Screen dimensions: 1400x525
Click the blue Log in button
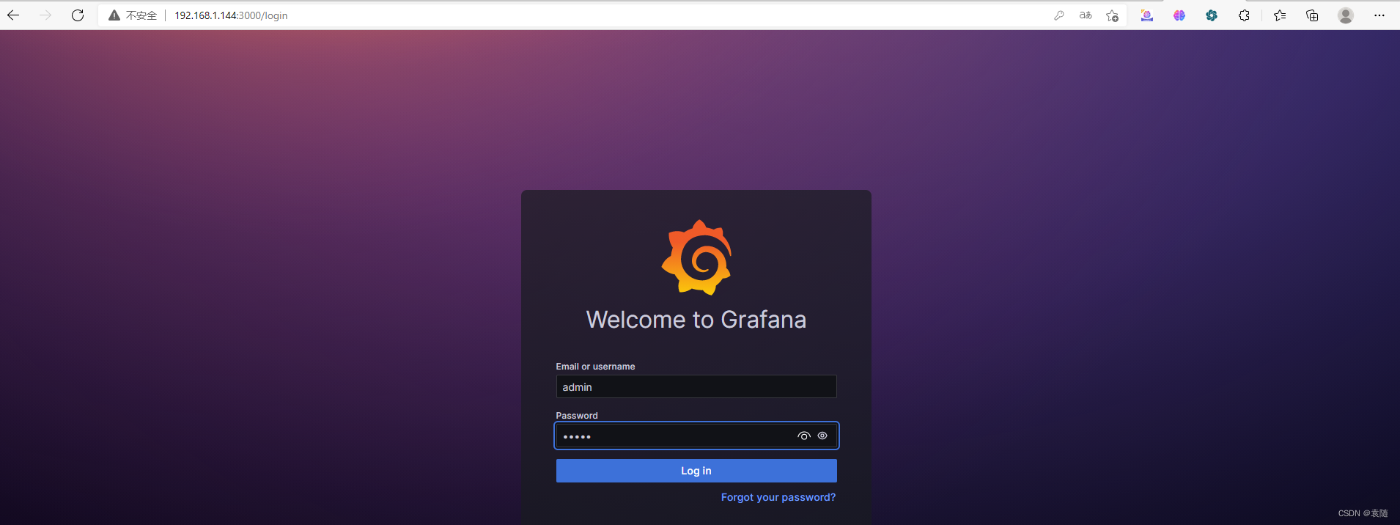(x=696, y=471)
